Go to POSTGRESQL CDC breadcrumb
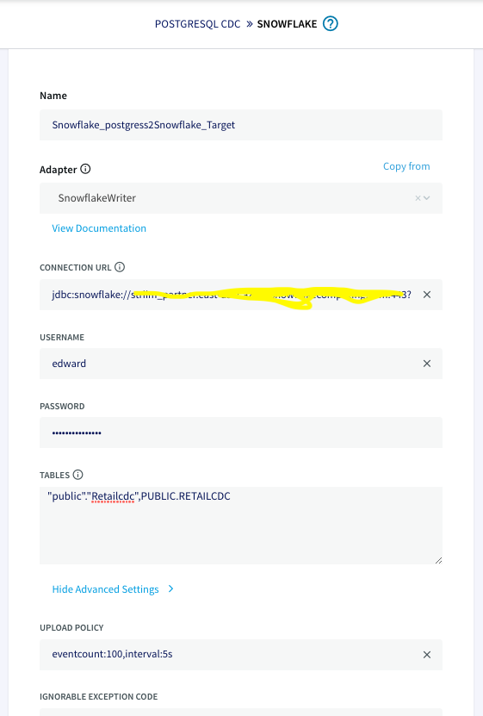Screen dimensions: 483x716 tap(197, 24)
